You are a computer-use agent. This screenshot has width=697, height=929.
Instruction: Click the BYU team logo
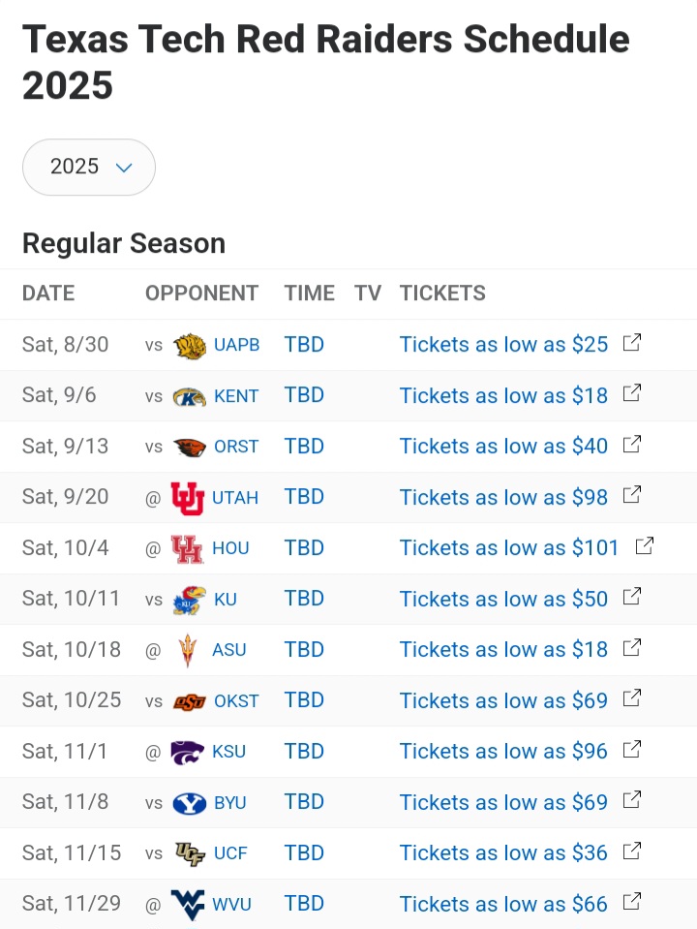(x=190, y=803)
